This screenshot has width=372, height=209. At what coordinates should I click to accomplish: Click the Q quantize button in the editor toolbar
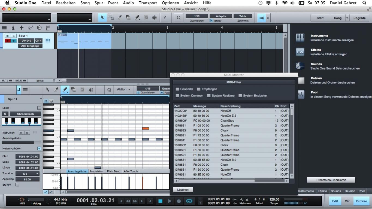109,89
